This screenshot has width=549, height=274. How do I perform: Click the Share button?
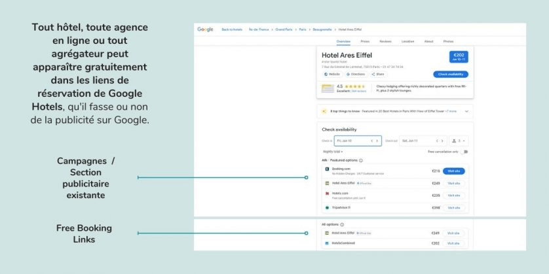click(x=378, y=75)
